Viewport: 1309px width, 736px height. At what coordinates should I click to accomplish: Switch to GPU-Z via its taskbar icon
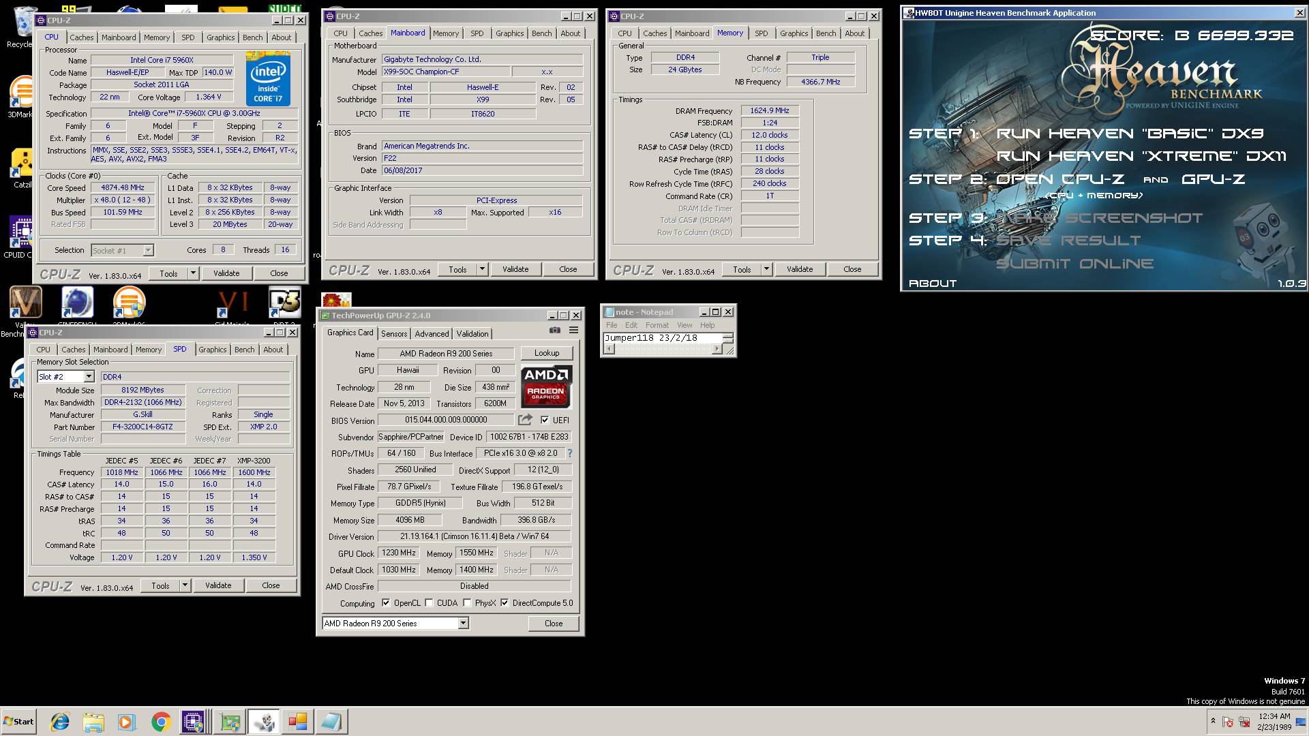pyautogui.click(x=230, y=722)
